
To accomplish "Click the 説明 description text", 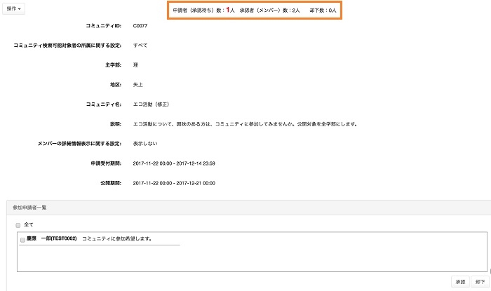I will 245,124.
